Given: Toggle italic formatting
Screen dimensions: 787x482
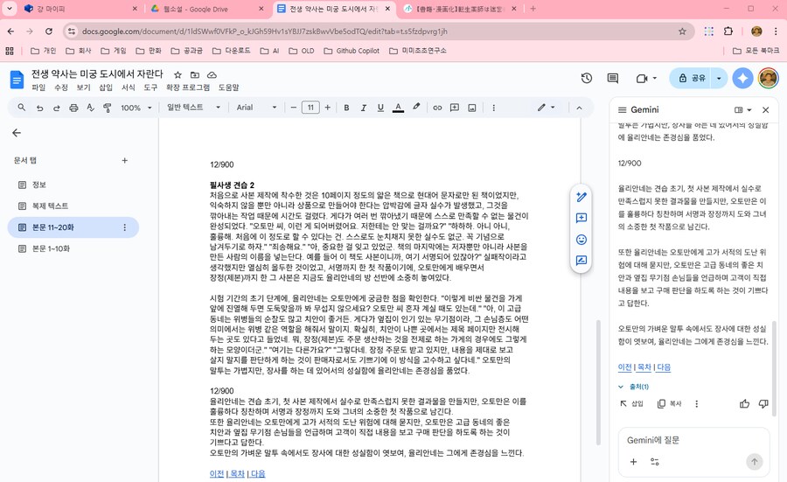Looking at the screenshot, I should pyautogui.click(x=364, y=108).
